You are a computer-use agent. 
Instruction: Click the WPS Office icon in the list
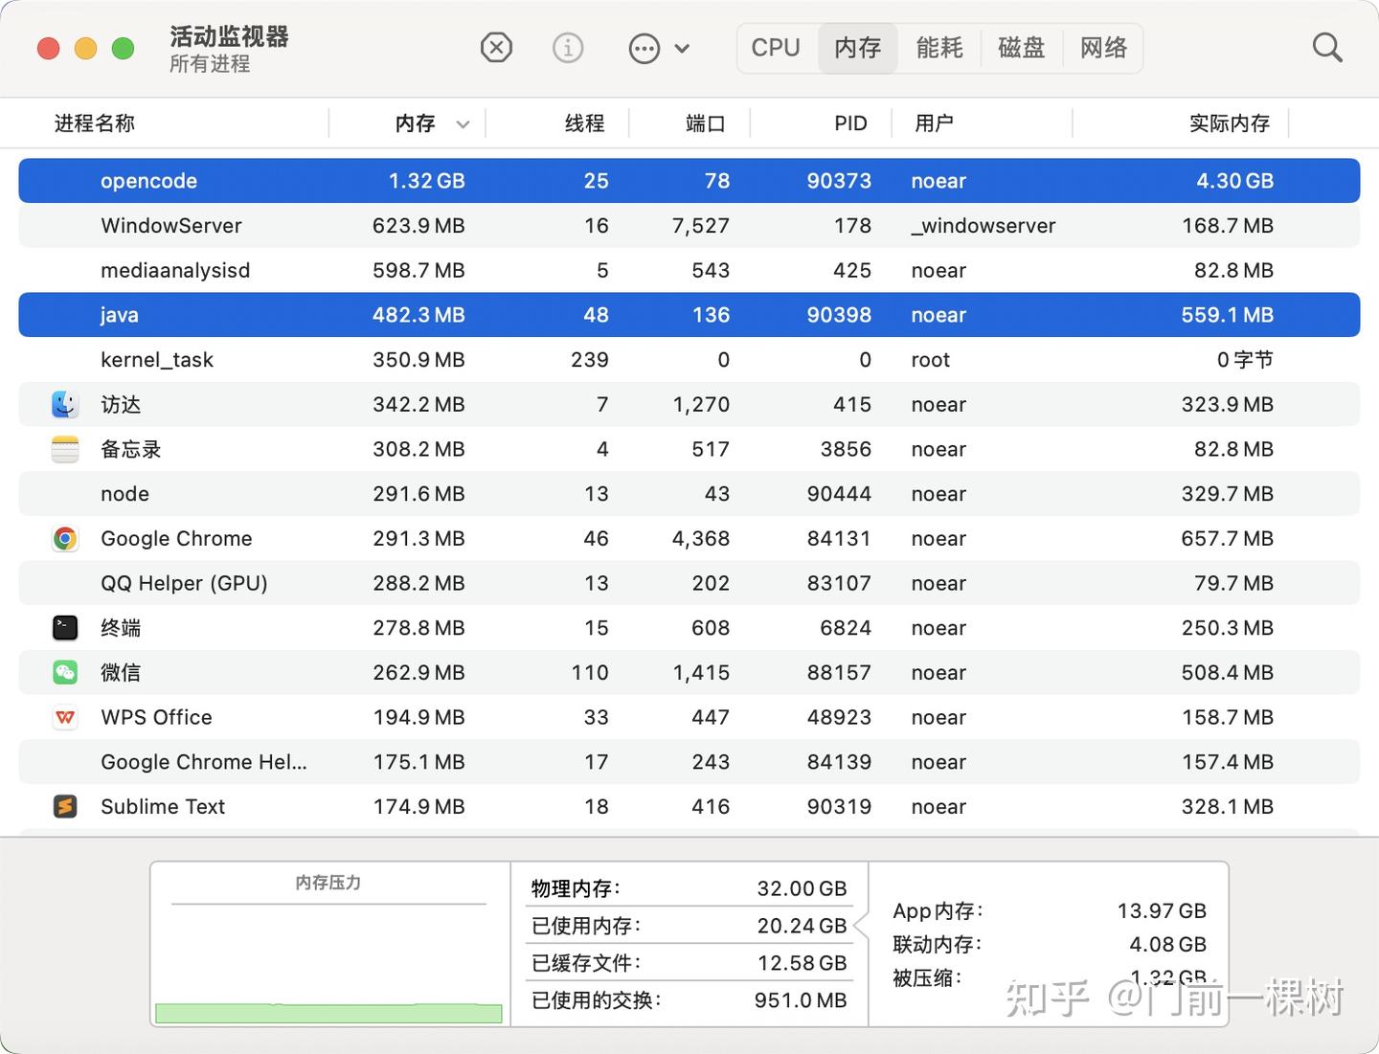pyautogui.click(x=65, y=717)
